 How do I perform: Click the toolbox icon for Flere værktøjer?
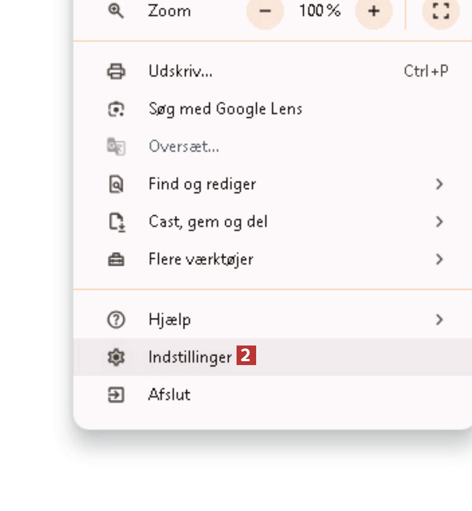[x=116, y=259]
